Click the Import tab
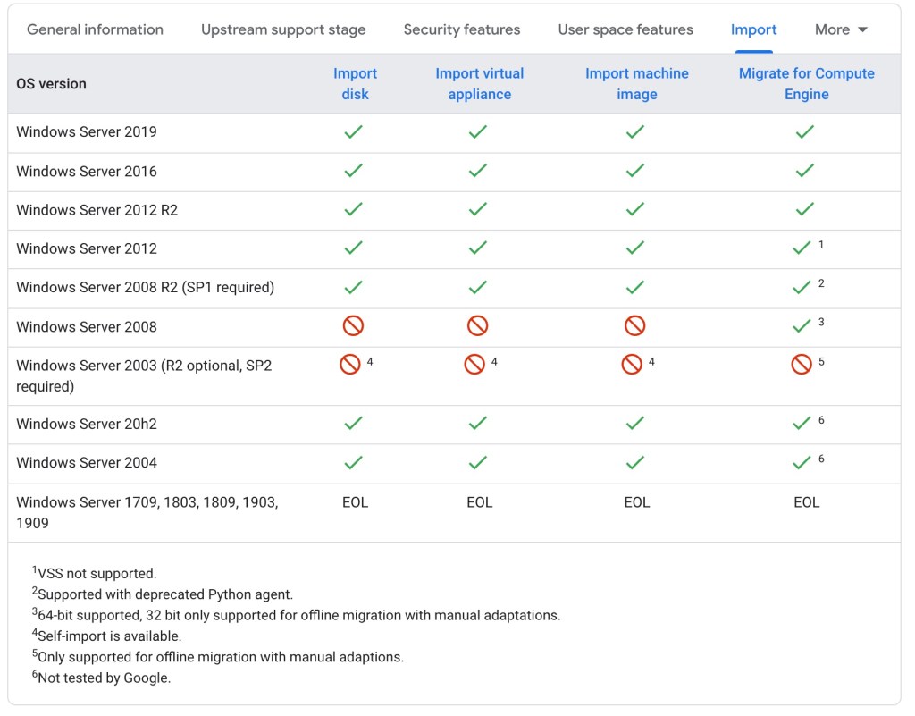 point(753,29)
